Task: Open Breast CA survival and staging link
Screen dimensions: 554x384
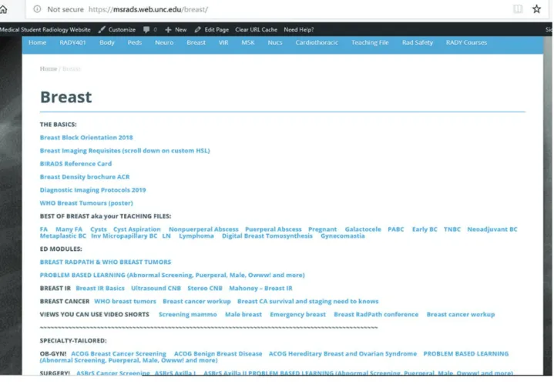Action: (307, 302)
